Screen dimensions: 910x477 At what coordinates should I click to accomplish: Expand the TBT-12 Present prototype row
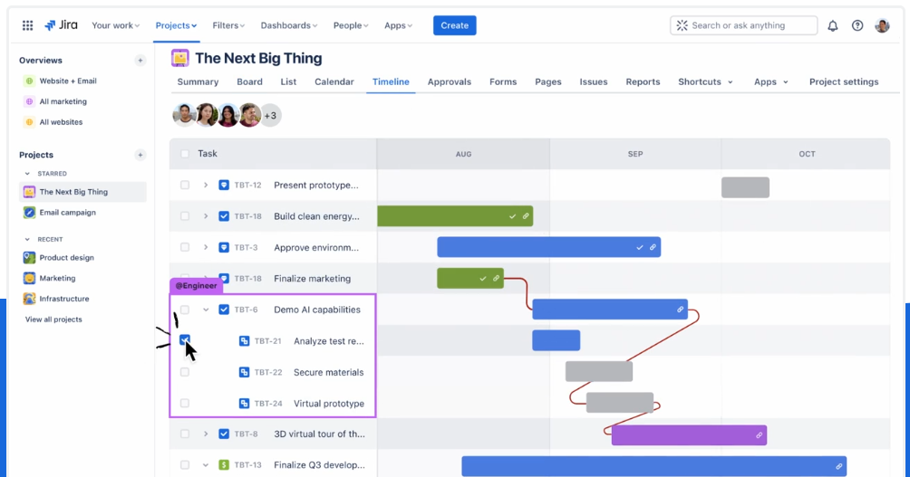click(x=206, y=185)
